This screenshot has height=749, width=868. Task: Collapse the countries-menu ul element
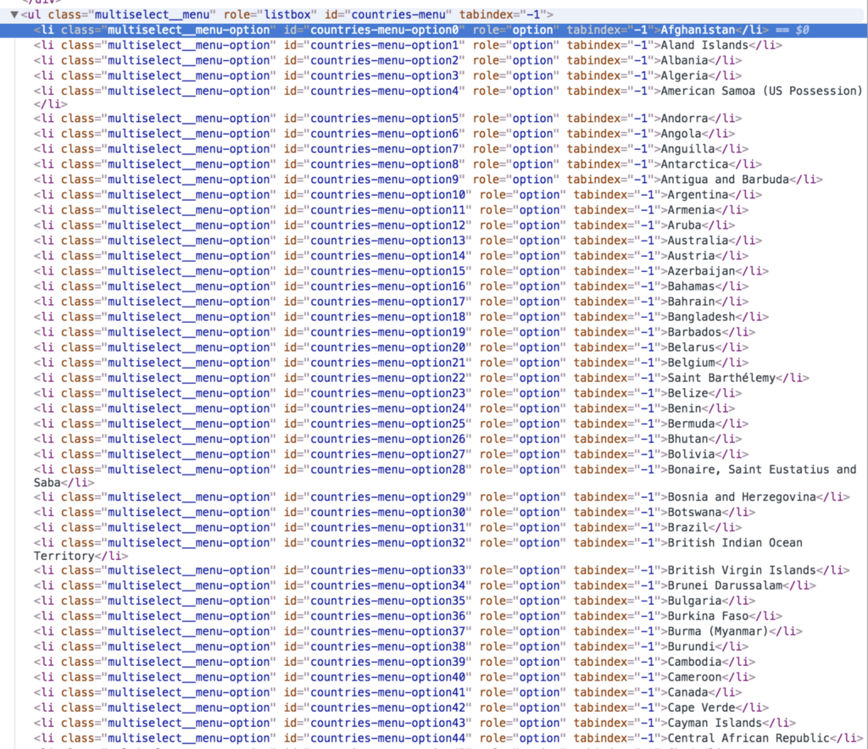(14, 15)
